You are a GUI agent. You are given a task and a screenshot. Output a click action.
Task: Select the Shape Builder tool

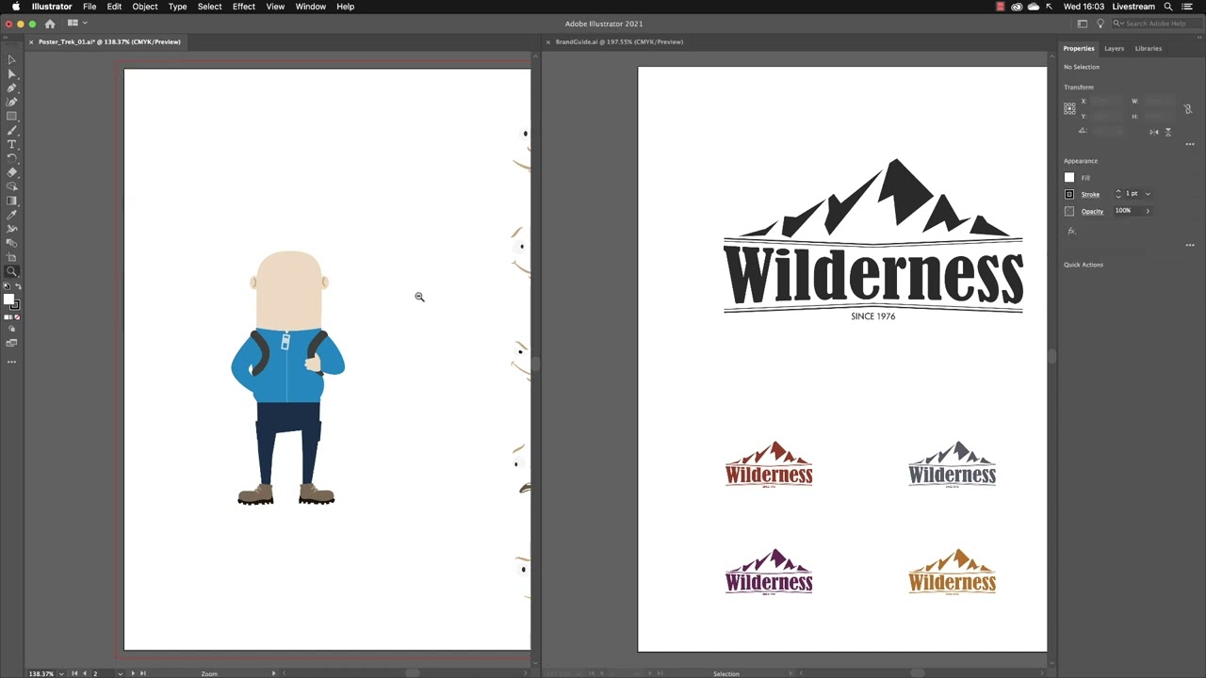pos(11,186)
